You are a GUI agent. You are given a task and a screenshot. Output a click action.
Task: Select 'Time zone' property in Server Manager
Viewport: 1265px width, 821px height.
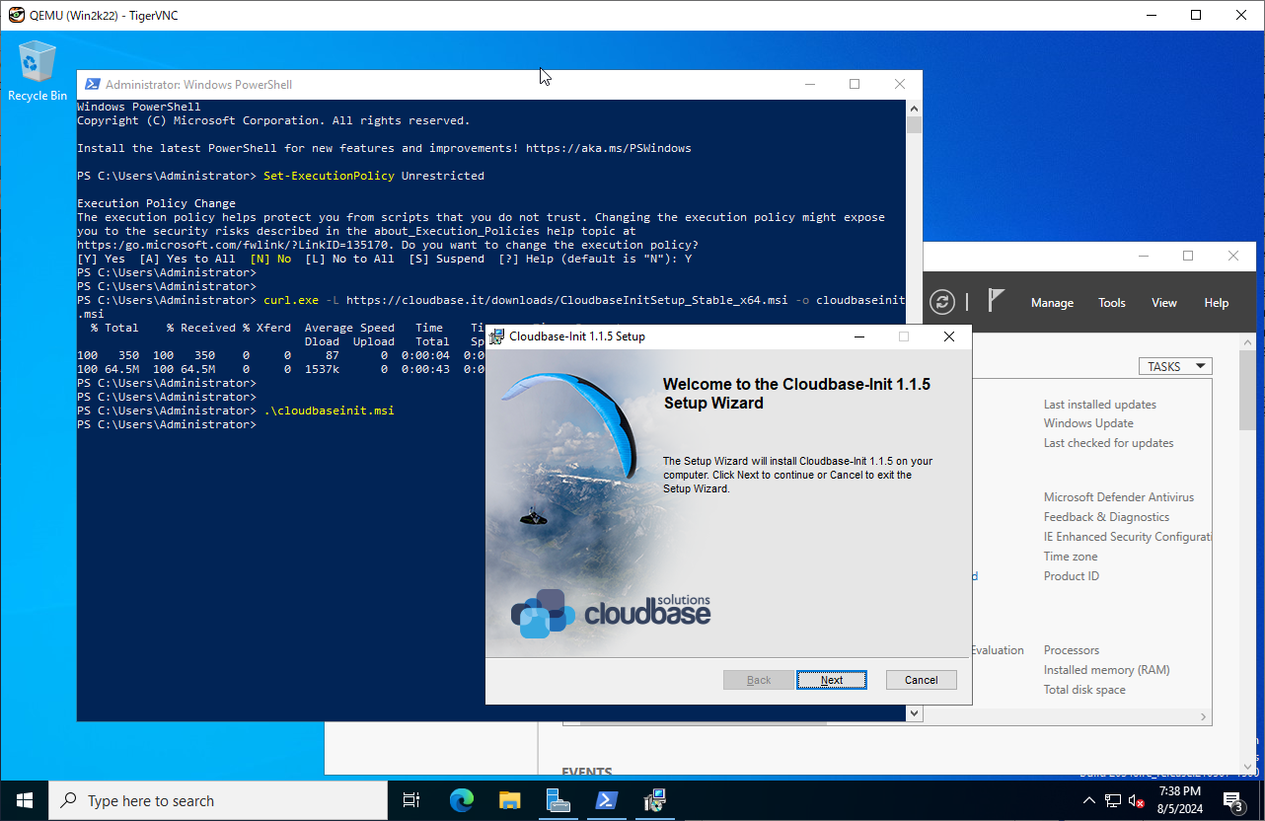(1071, 557)
